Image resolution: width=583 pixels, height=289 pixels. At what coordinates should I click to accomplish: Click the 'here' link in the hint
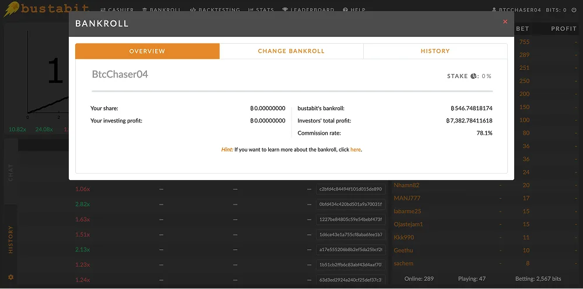click(x=355, y=150)
